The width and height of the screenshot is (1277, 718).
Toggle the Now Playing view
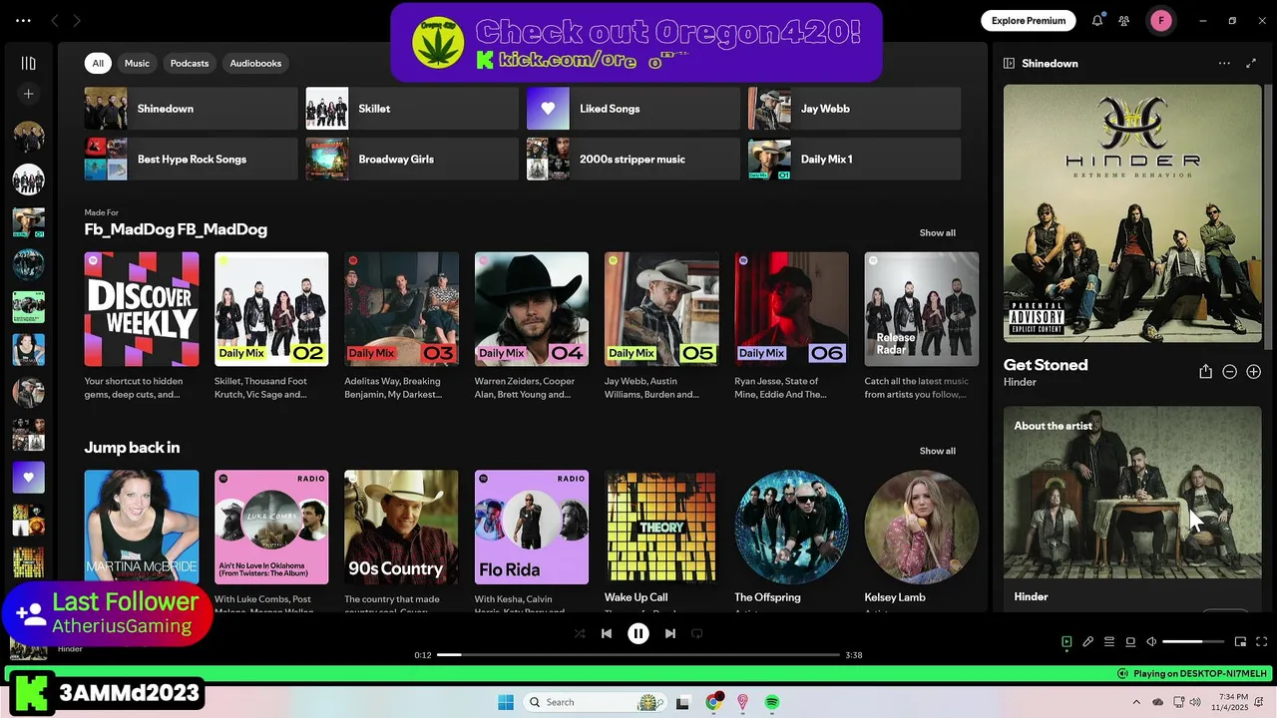(1066, 642)
